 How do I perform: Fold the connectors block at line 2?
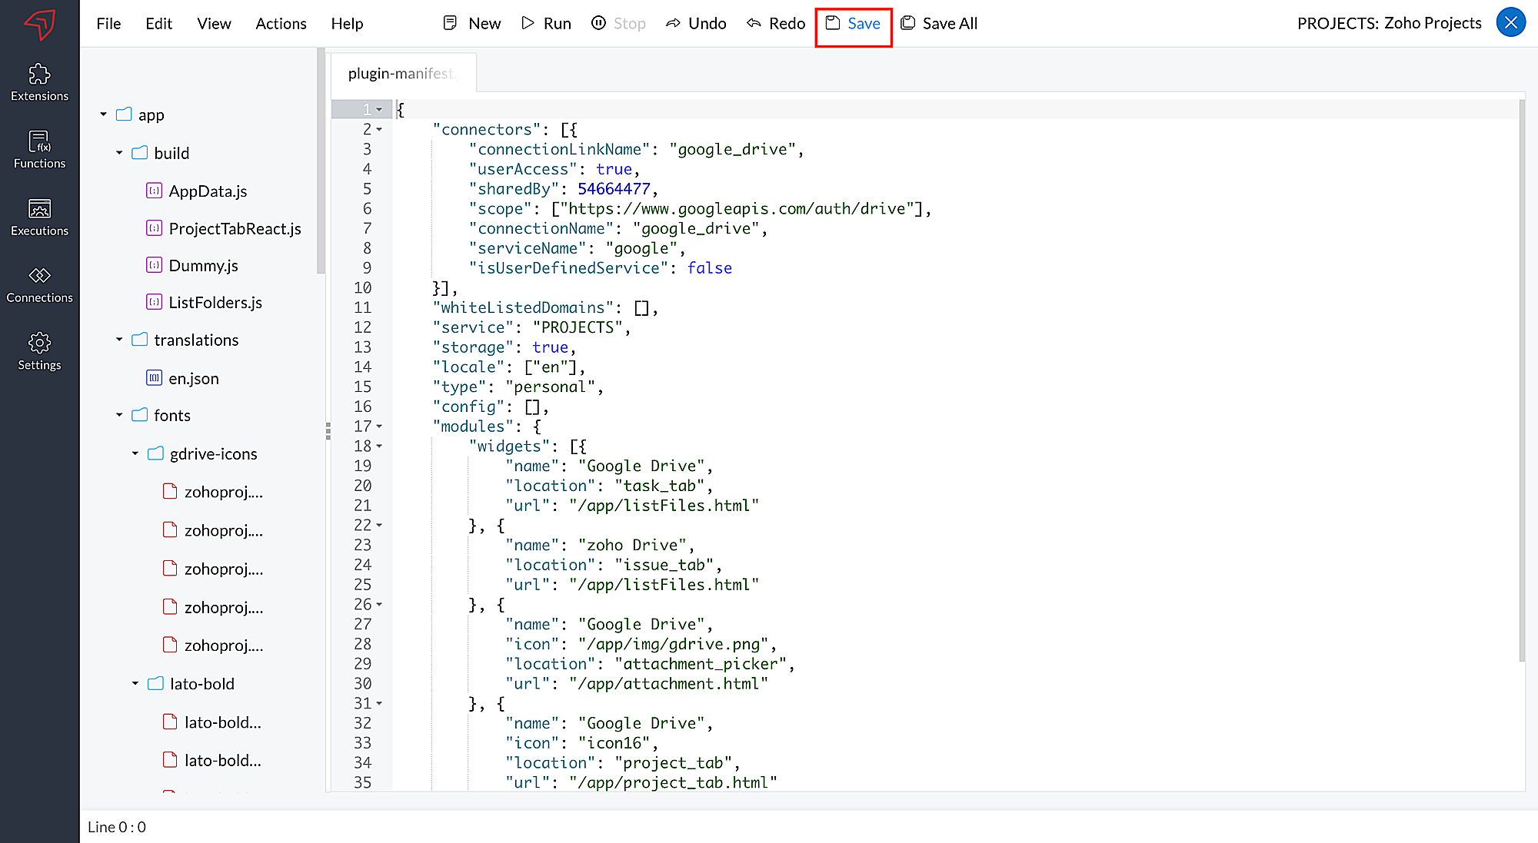[379, 130]
